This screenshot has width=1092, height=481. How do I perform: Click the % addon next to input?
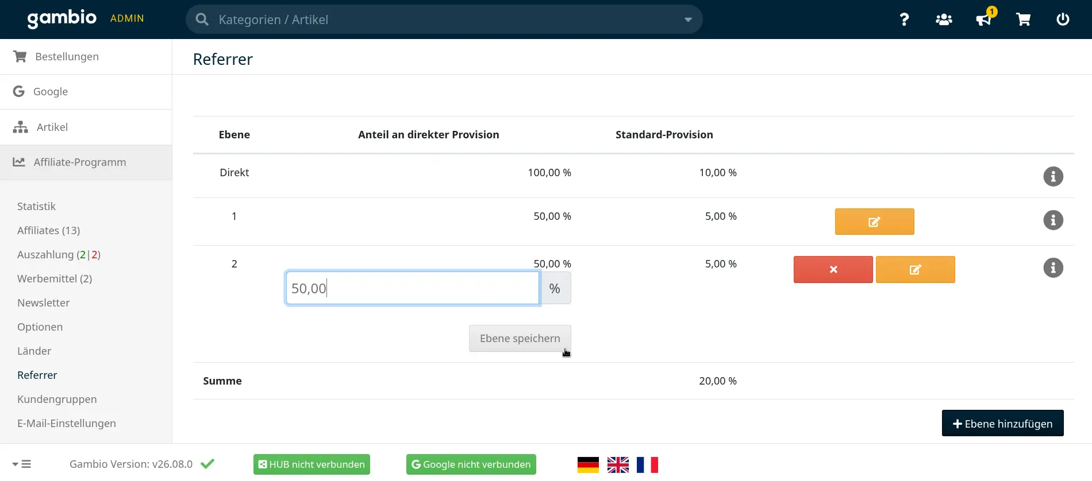click(x=555, y=288)
